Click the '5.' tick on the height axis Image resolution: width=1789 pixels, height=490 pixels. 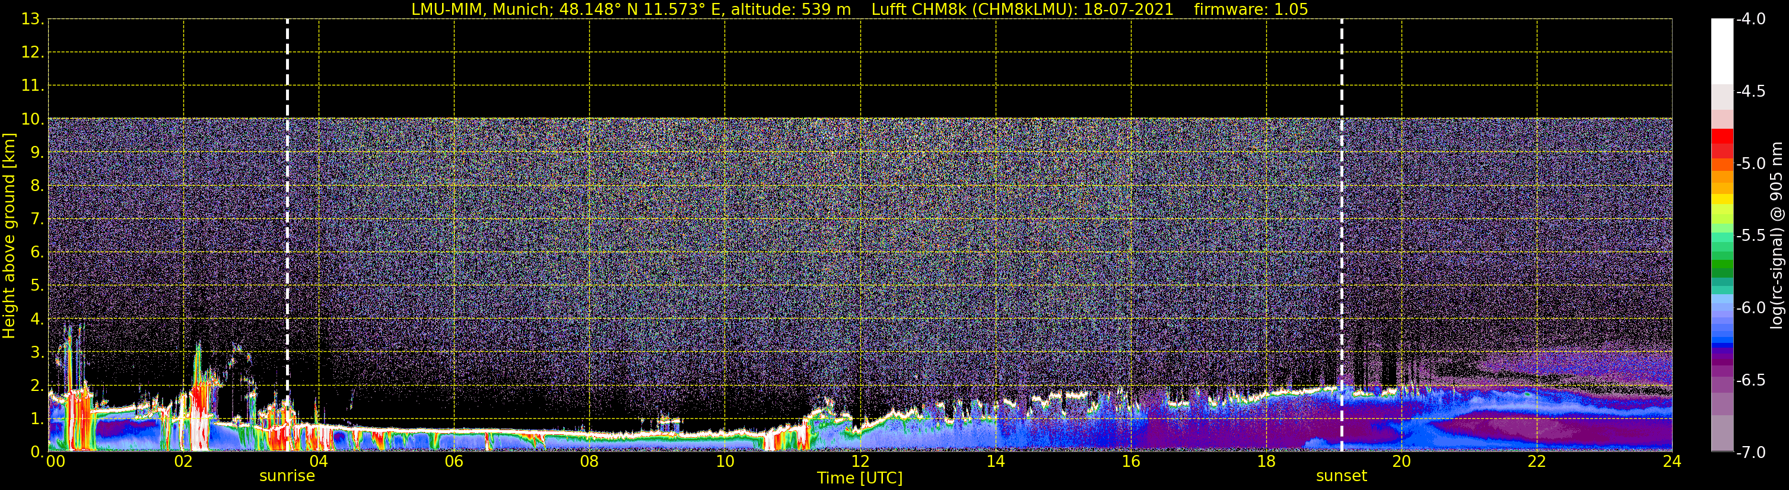point(37,286)
